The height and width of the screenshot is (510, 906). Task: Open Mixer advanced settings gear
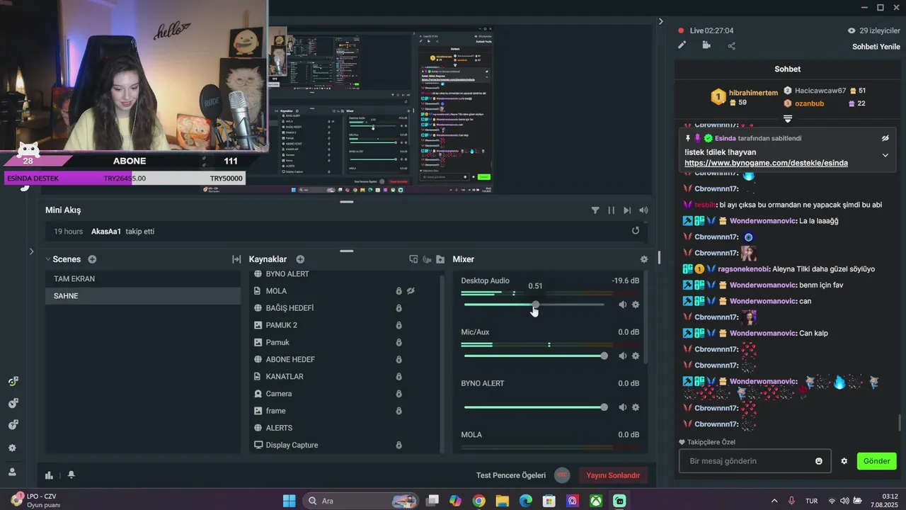643,259
